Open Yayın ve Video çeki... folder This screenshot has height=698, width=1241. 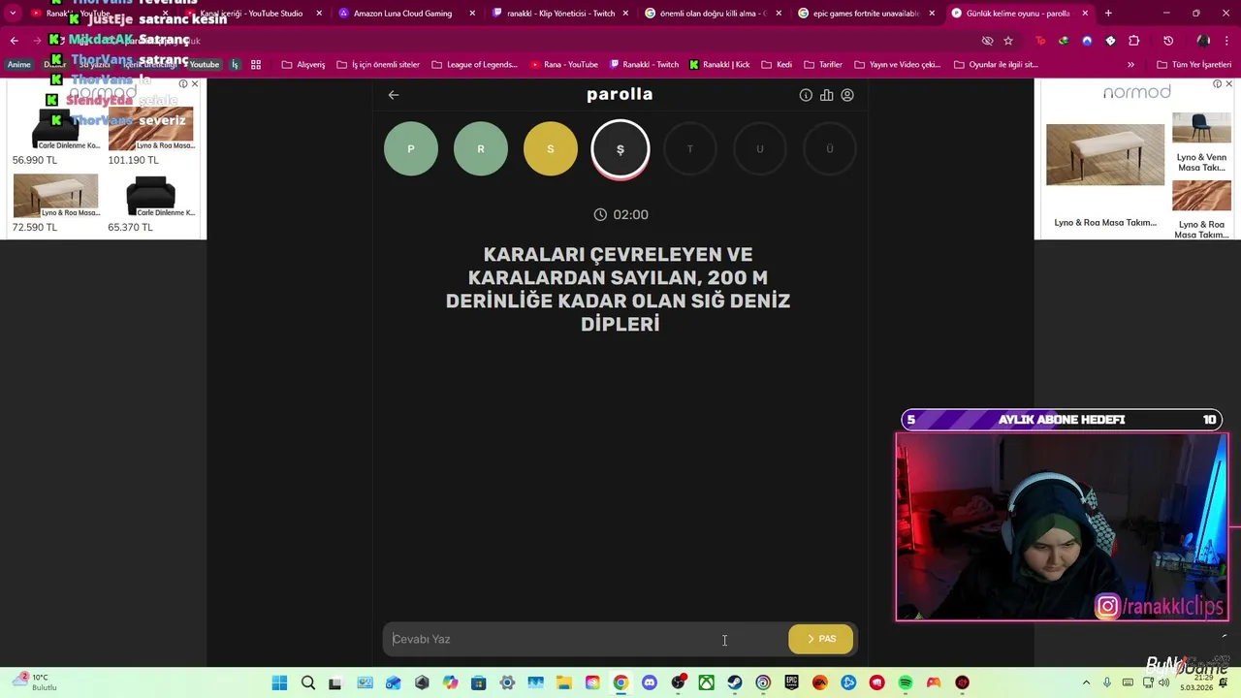(898, 65)
